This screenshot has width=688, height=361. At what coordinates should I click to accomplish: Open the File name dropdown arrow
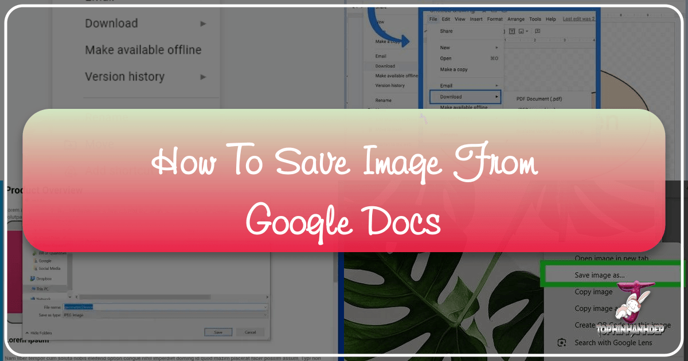(265, 307)
